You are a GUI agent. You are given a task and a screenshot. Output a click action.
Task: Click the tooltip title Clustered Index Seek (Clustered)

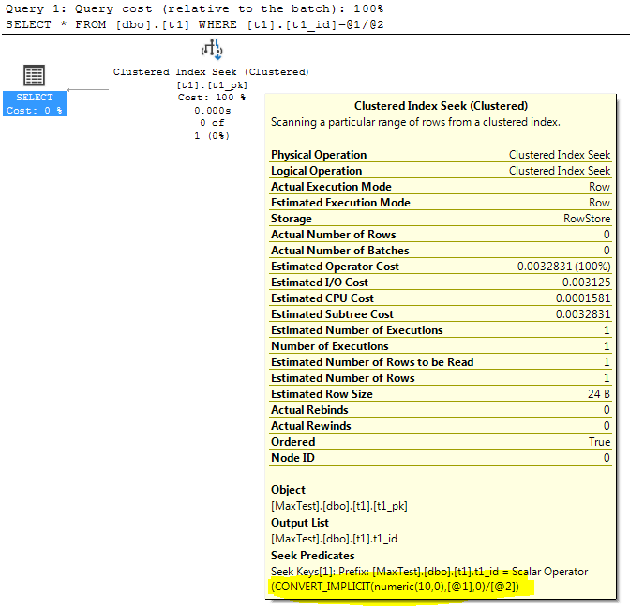pos(441,106)
